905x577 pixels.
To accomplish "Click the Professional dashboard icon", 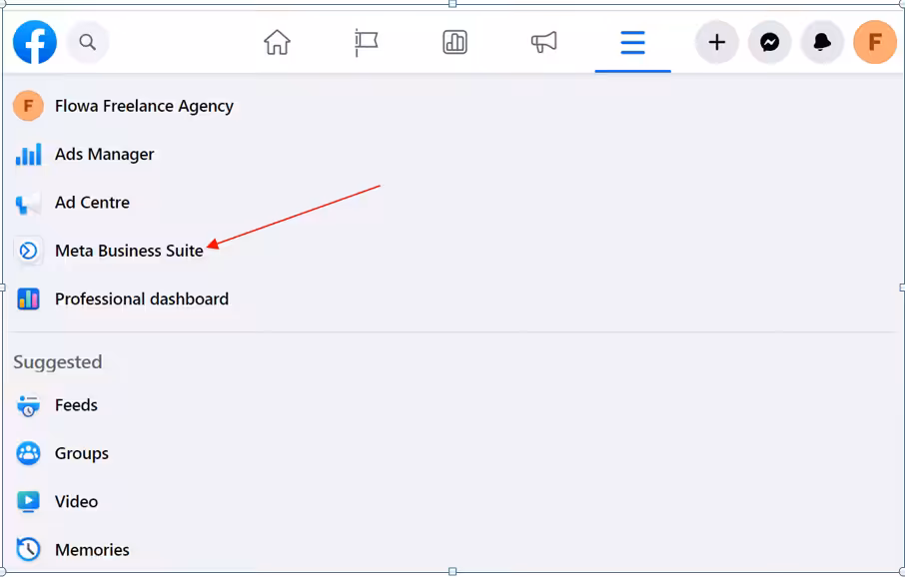I will (28, 298).
